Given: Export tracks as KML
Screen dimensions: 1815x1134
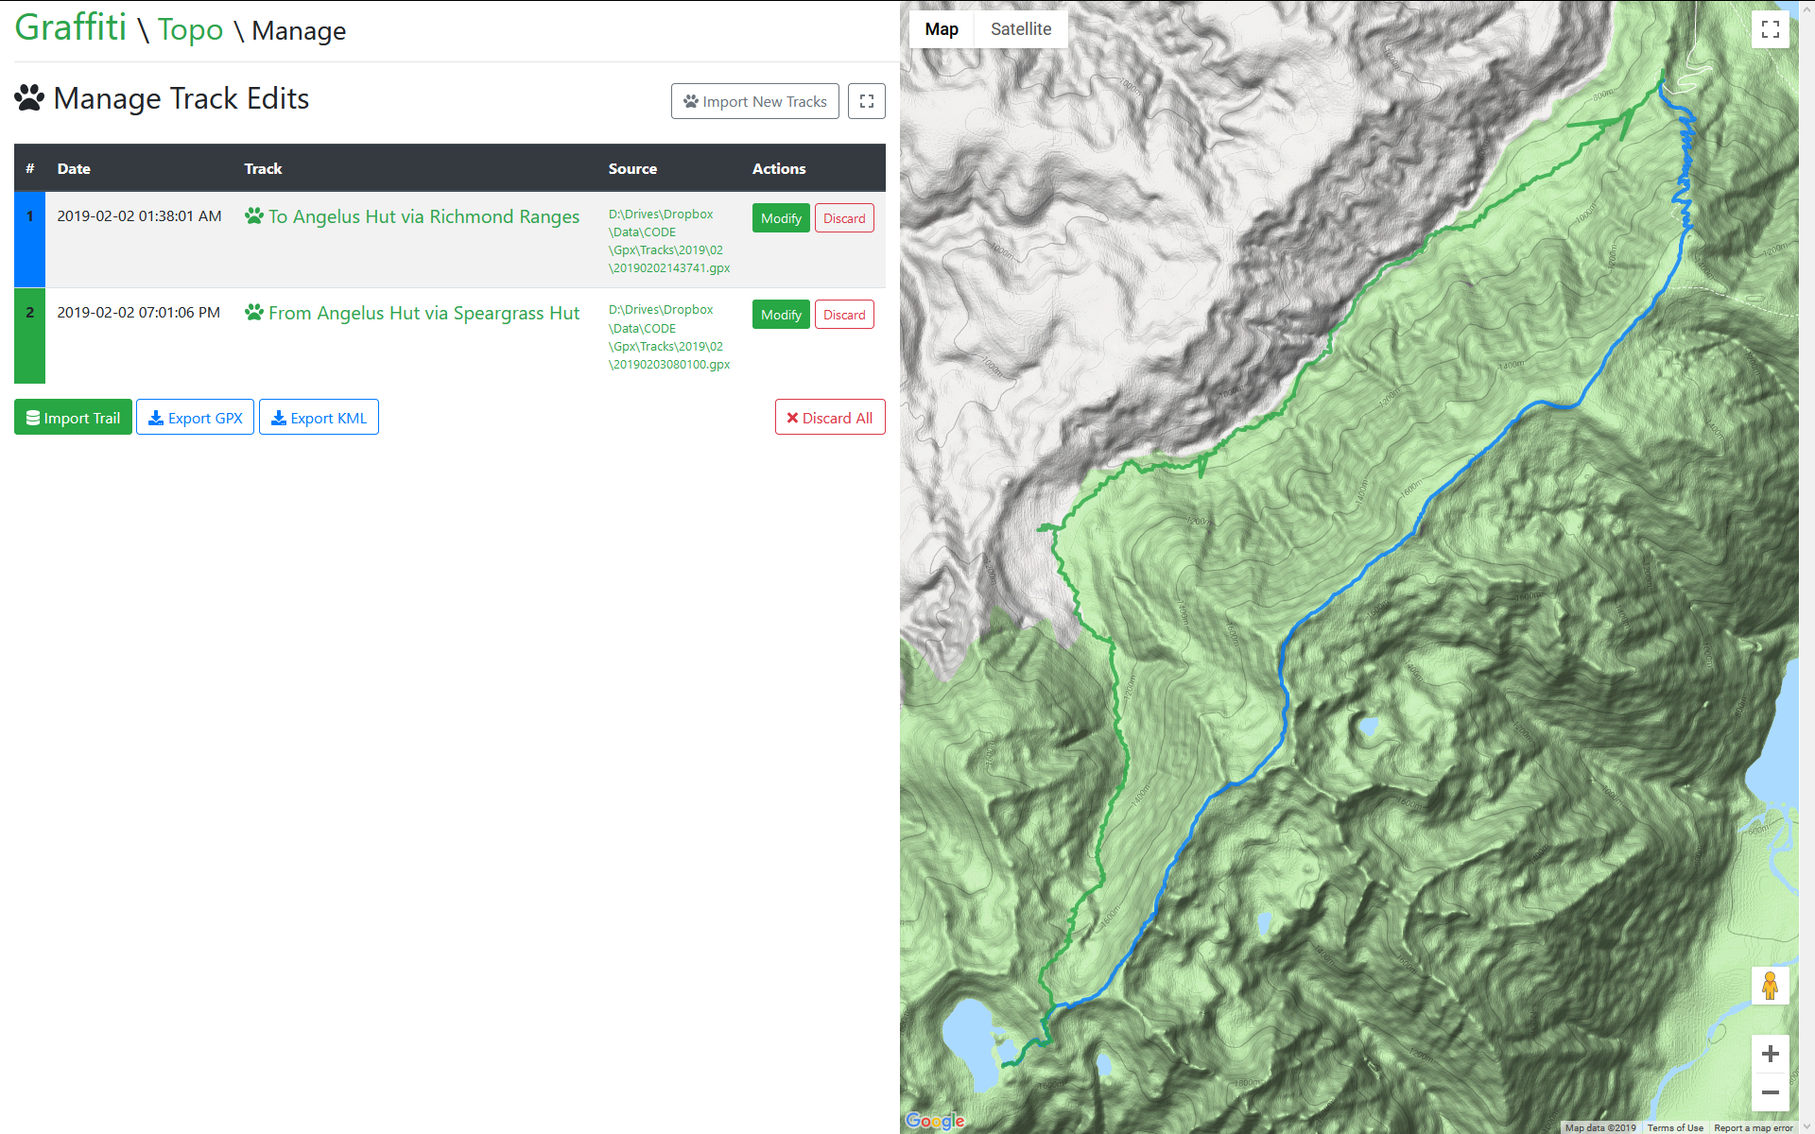Looking at the screenshot, I should (x=319, y=418).
